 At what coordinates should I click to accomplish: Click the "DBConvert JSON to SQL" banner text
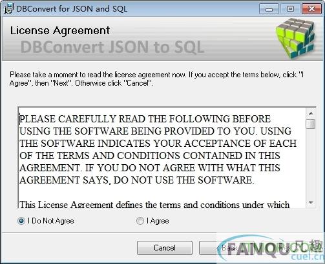[112, 47]
